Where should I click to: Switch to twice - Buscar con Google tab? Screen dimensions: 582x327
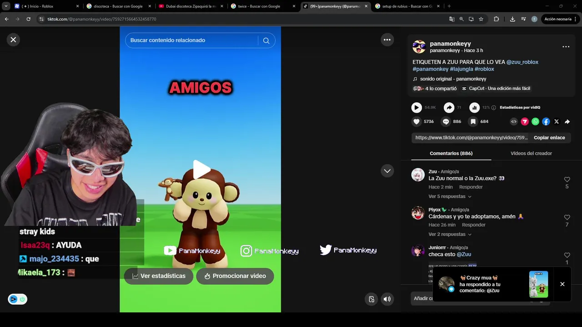point(263,6)
